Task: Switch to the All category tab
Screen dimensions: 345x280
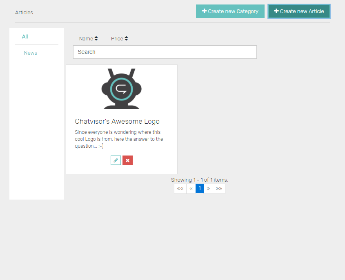Action: pyautogui.click(x=25, y=36)
